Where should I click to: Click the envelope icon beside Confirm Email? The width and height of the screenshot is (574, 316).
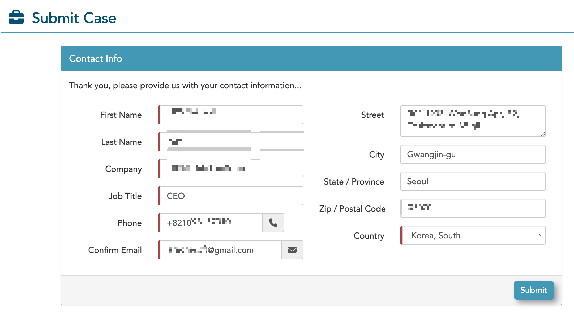(292, 250)
